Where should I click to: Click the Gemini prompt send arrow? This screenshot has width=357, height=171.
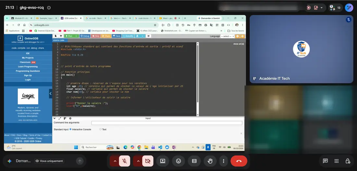pyautogui.click(x=80, y=161)
